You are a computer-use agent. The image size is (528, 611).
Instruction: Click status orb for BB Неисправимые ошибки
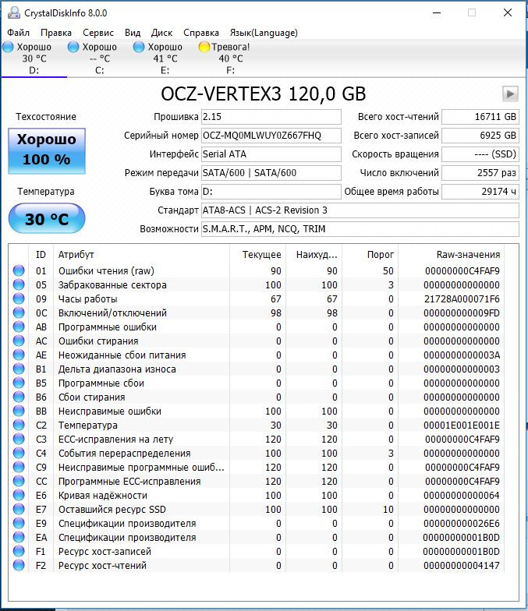point(19,411)
